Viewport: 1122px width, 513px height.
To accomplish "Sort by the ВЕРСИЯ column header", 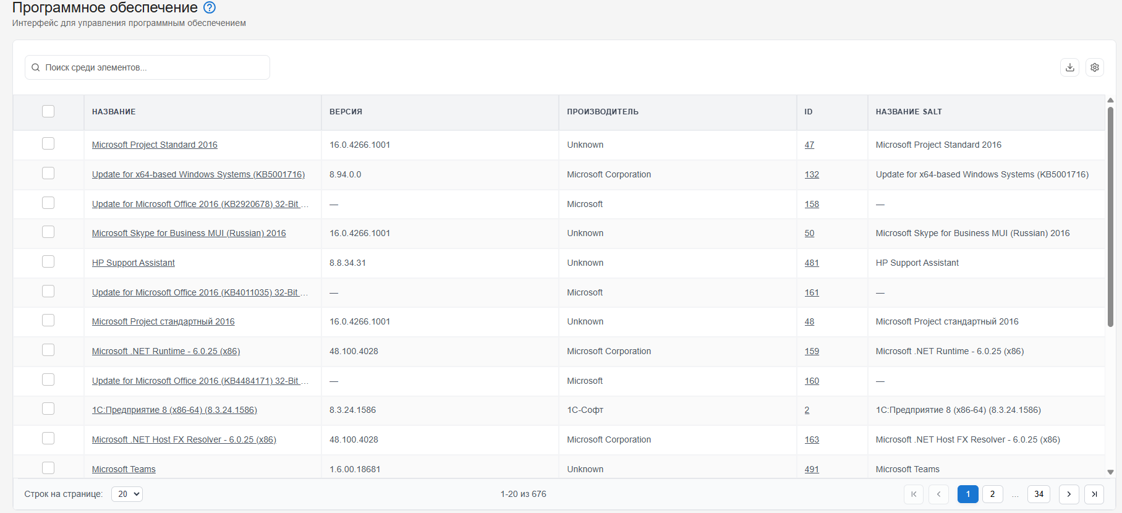I will coord(346,112).
